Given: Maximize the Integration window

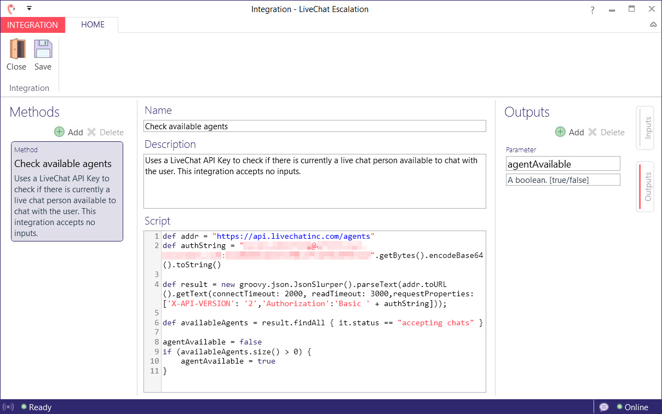Looking at the screenshot, I should [631, 9].
